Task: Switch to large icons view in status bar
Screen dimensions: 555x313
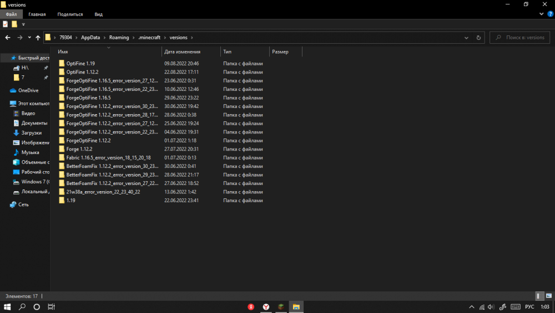Action: click(549, 296)
